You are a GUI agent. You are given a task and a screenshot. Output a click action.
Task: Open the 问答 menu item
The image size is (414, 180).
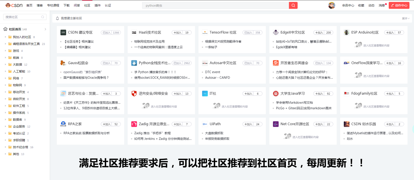coord(77,5)
